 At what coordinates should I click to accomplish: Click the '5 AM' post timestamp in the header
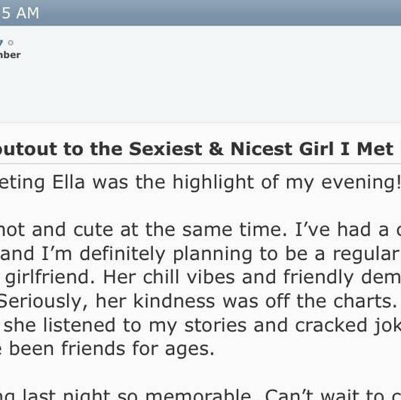coord(20,13)
